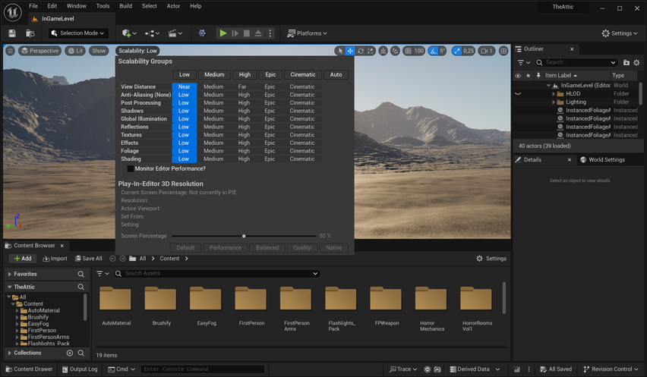This screenshot has height=377, width=647.
Task: Toggle world coordinate system globe icon
Action: (383, 51)
